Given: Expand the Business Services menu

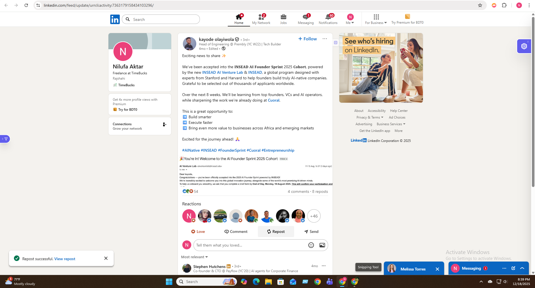Looking at the screenshot, I should tap(391, 124).
